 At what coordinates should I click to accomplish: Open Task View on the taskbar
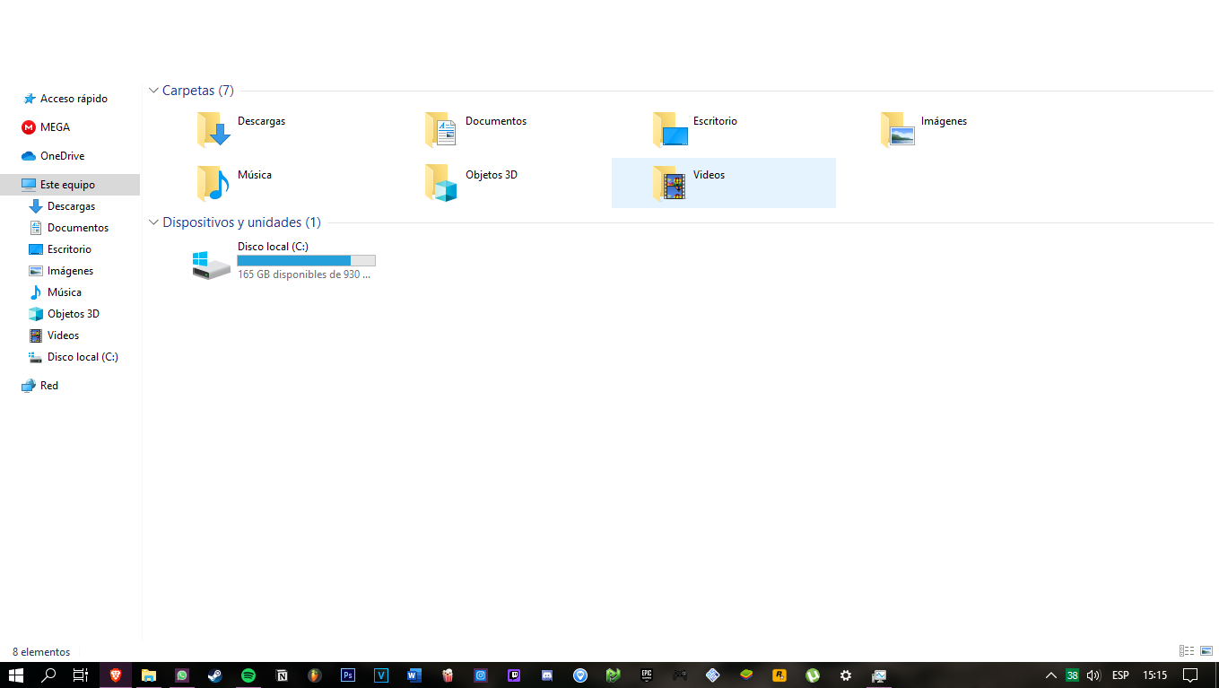[x=81, y=675]
